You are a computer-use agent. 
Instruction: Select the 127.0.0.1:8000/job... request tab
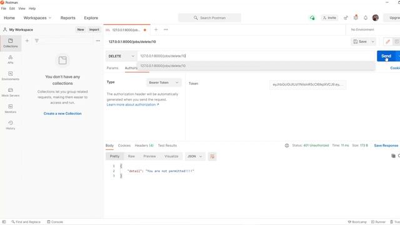pos(127,30)
